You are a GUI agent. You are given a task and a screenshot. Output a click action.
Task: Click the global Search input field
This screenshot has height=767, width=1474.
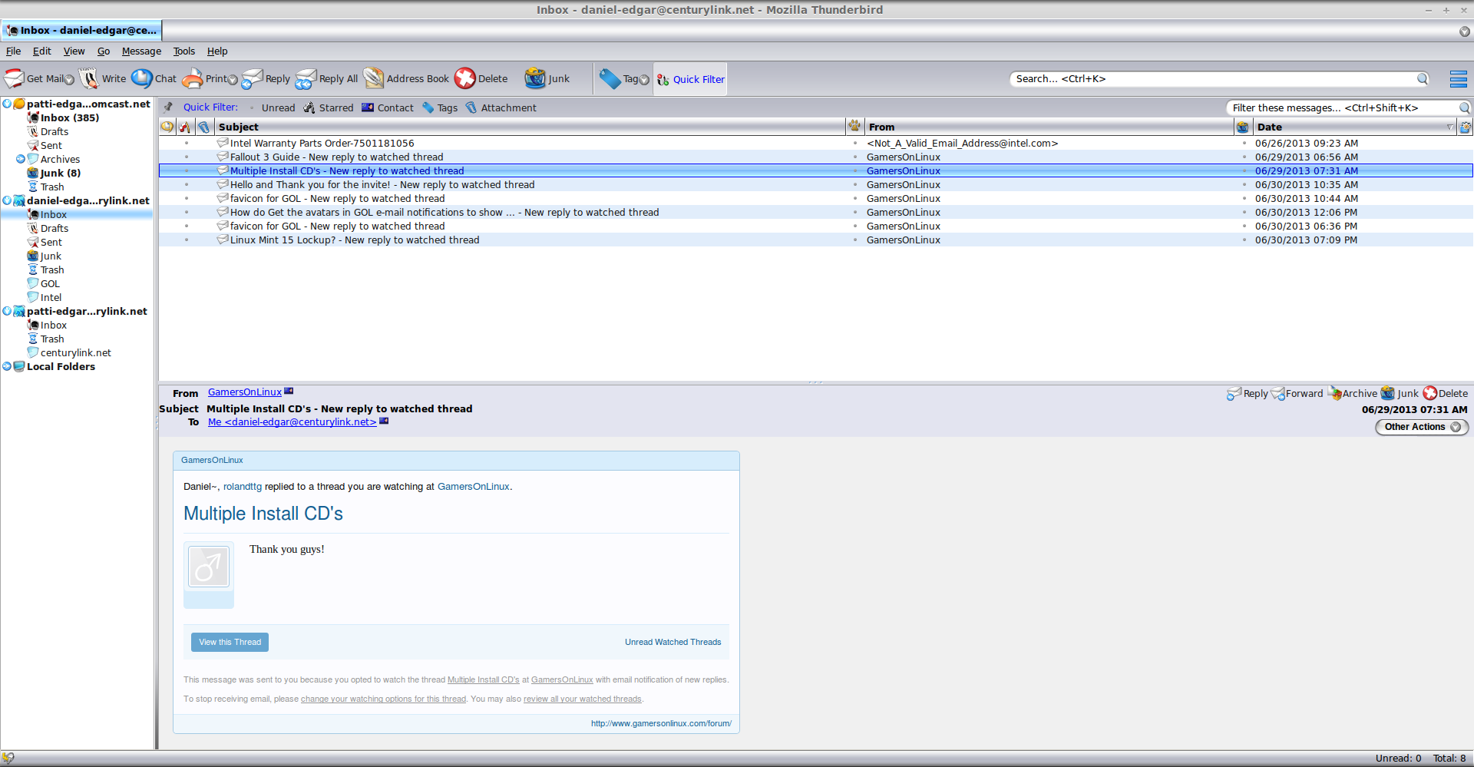[1213, 78]
